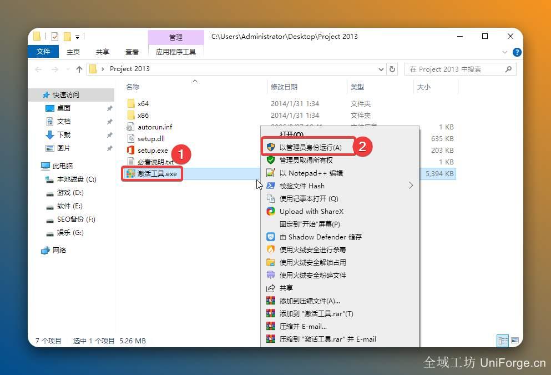Image resolution: width=551 pixels, height=375 pixels.
Task: Open 游戏 (D:) drive
Action: click(x=70, y=192)
